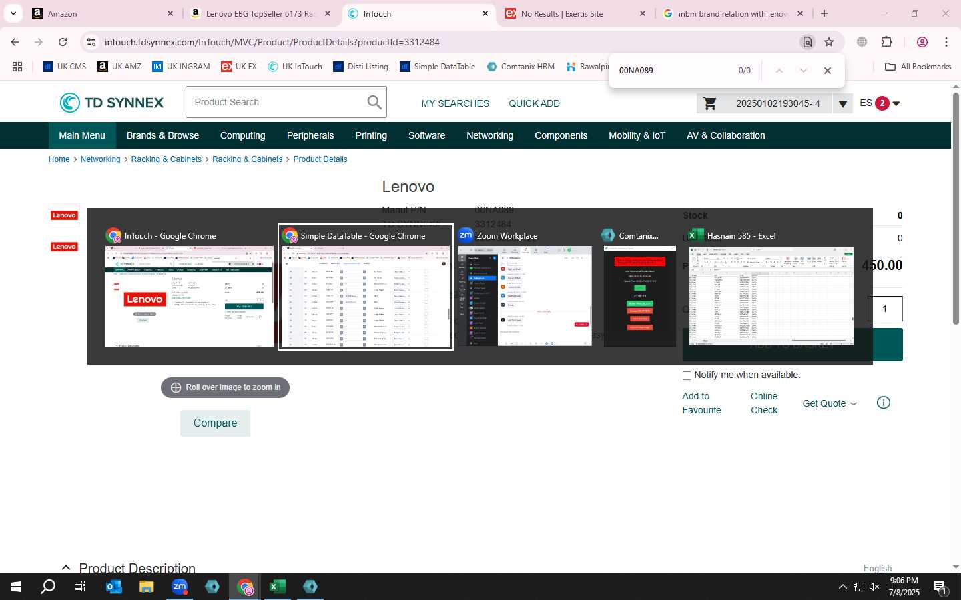Click the shopping cart icon
Screen dimensions: 961x600
(x=710, y=103)
